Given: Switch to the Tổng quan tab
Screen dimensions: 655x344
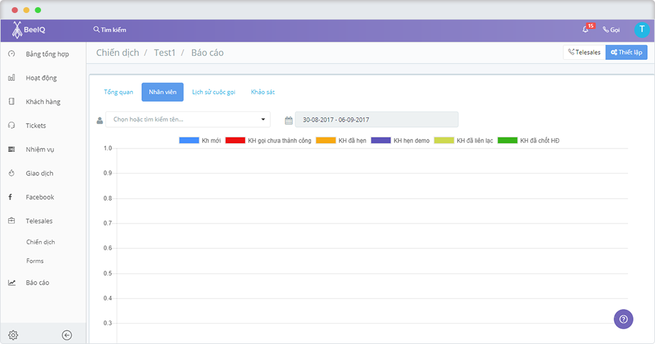Looking at the screenshot, I should [x=118, y=92].
